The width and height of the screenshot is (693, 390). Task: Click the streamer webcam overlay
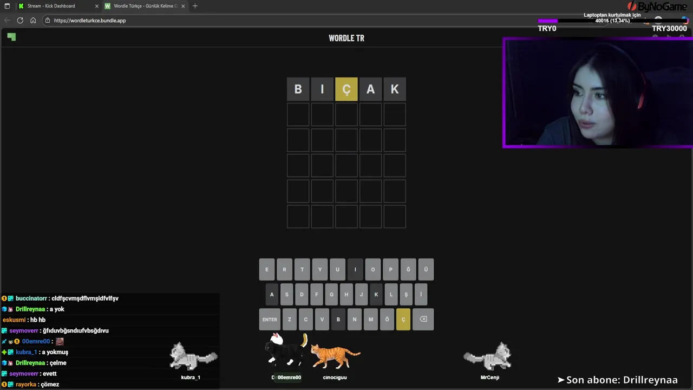598,93
